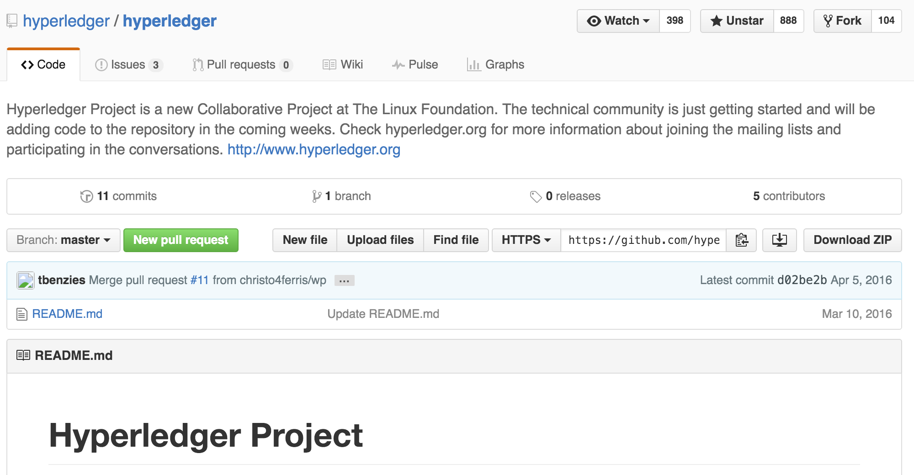Open http://www.hyperledger.org link
This screenshot has width=914, height=475.
tap(314, 149)
